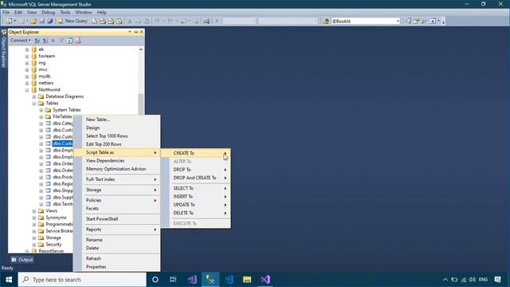Open Task View from taskbar
The height and width of the screenshot is (287, 510).
click(x=173, y=280)
